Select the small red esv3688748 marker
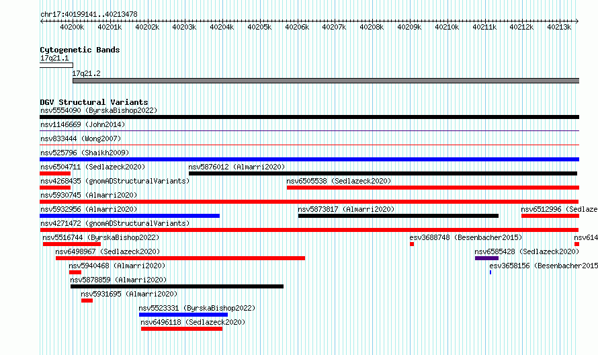Image resolution: width=598 pixels, height=355 pixels. tap(412, 244)
